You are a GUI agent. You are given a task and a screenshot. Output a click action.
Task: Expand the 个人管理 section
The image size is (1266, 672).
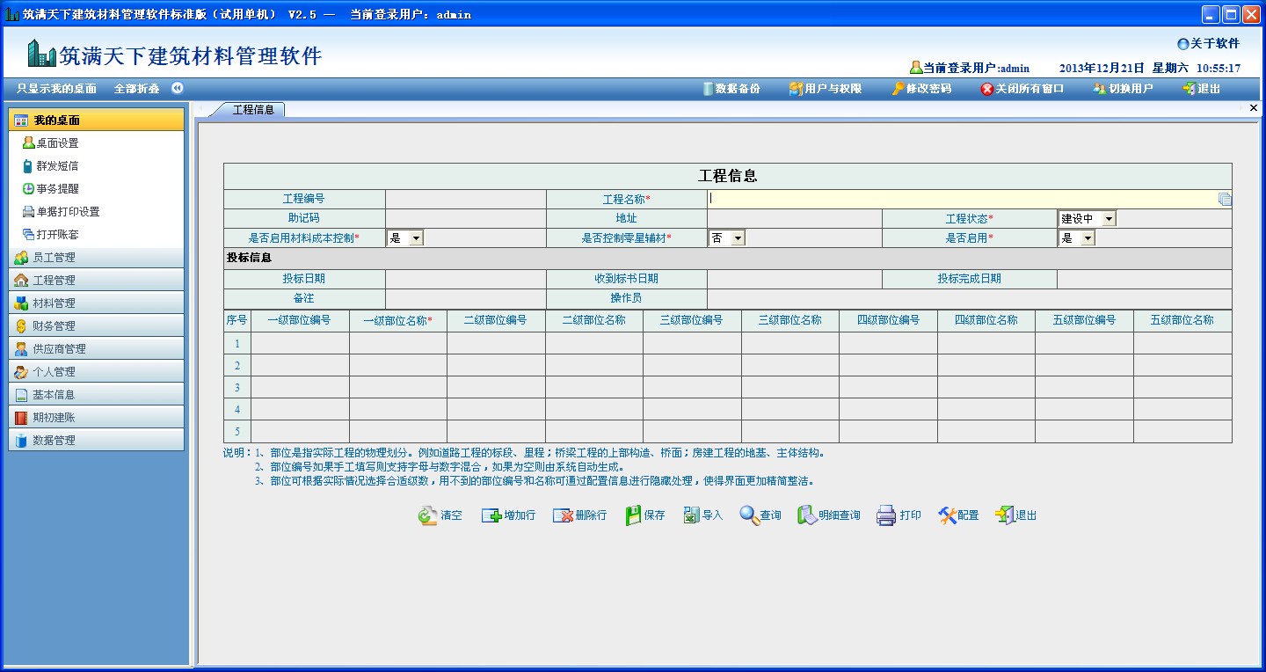97,371
